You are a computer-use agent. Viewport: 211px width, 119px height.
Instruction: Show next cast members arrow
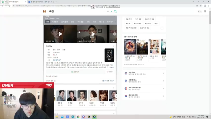tap(117, 96)
